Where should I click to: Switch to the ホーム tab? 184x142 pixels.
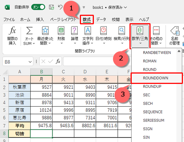pos(25,19)
